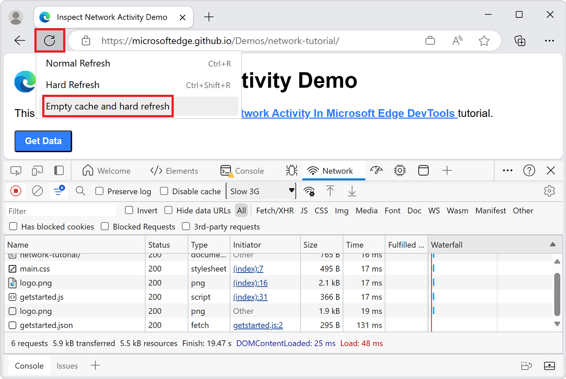The width and height of the screenshot is (566, 379).
Task: Open the user profile avatar
Action: coord(16,17)
